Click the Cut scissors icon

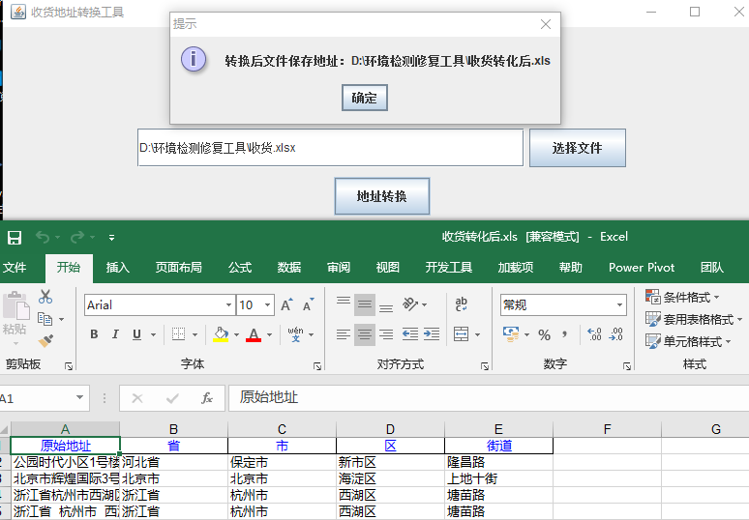45,297
